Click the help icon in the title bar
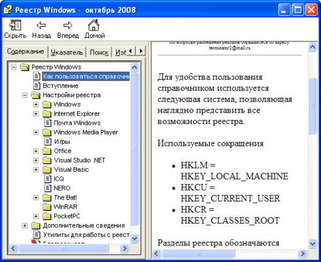This screenshot has height=262, width=321. [x=8, y=10]
